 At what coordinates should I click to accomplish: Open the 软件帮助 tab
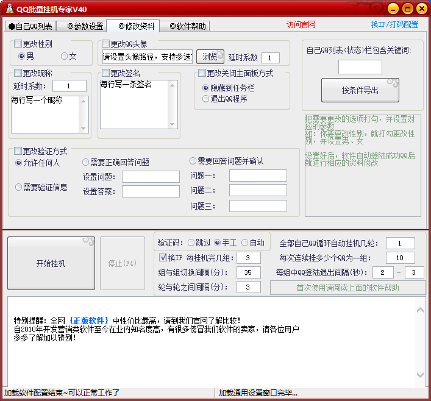185,26
